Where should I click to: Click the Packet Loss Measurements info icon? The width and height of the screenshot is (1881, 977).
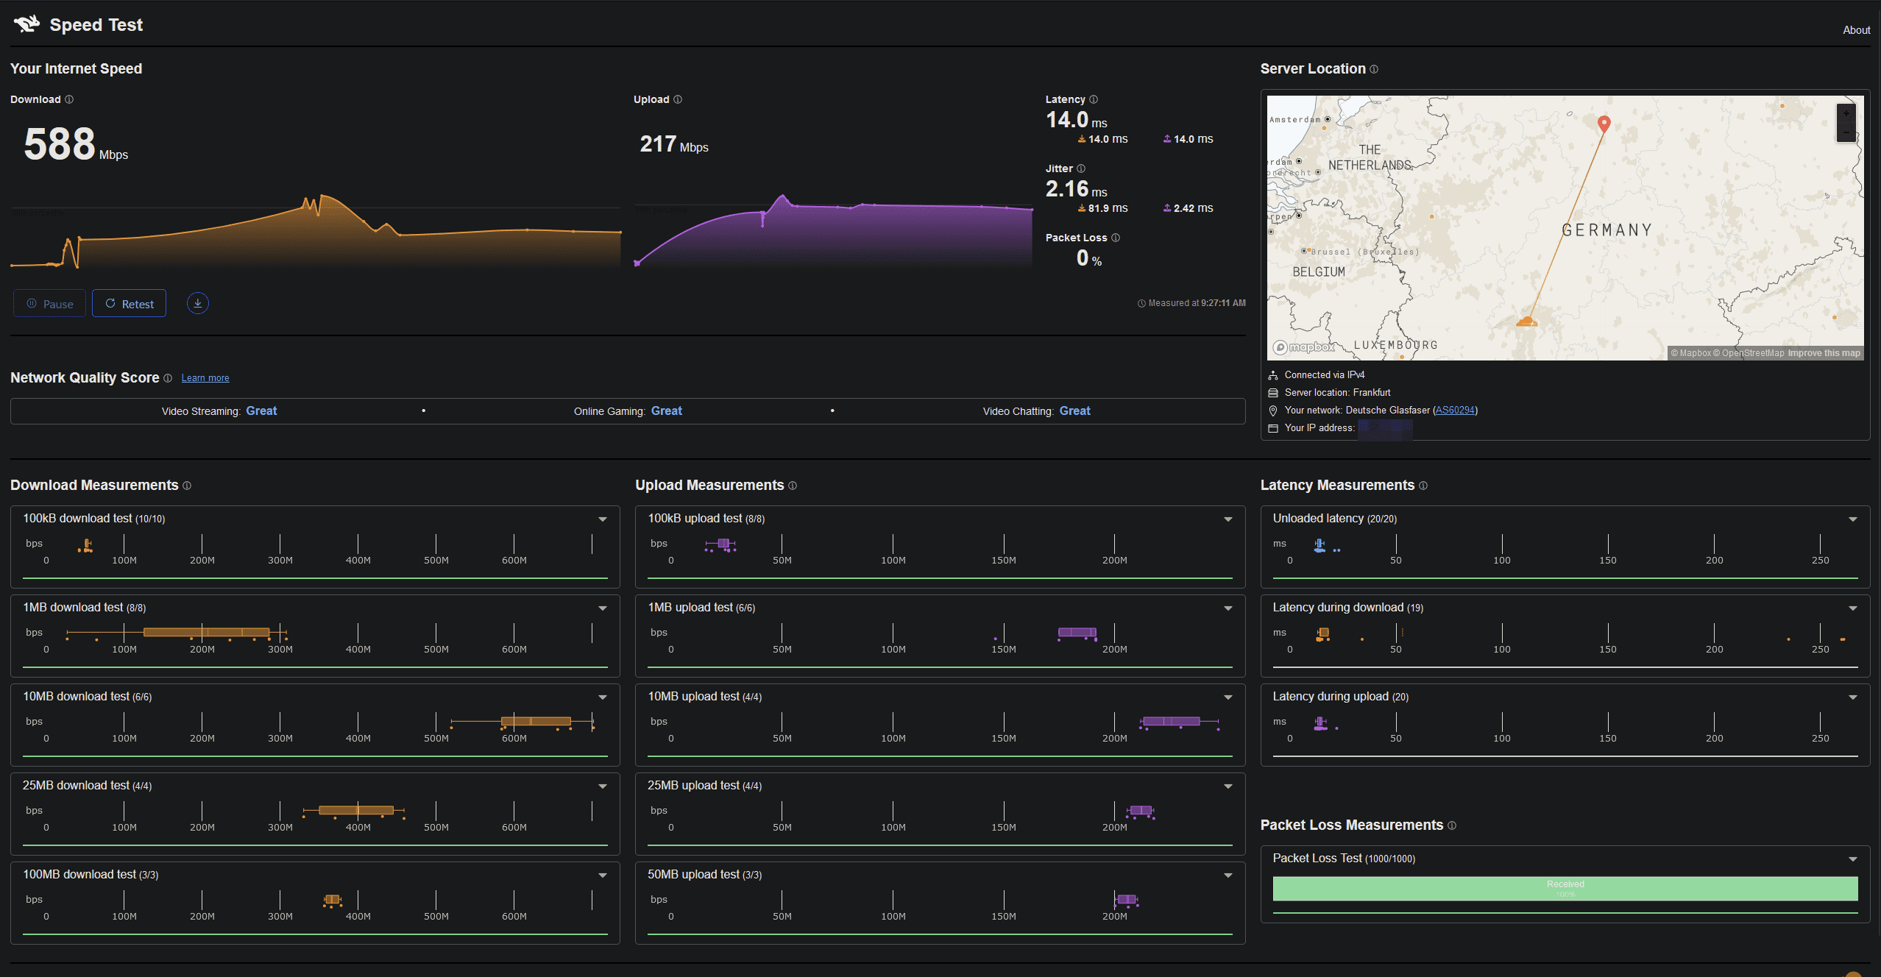1452,825
